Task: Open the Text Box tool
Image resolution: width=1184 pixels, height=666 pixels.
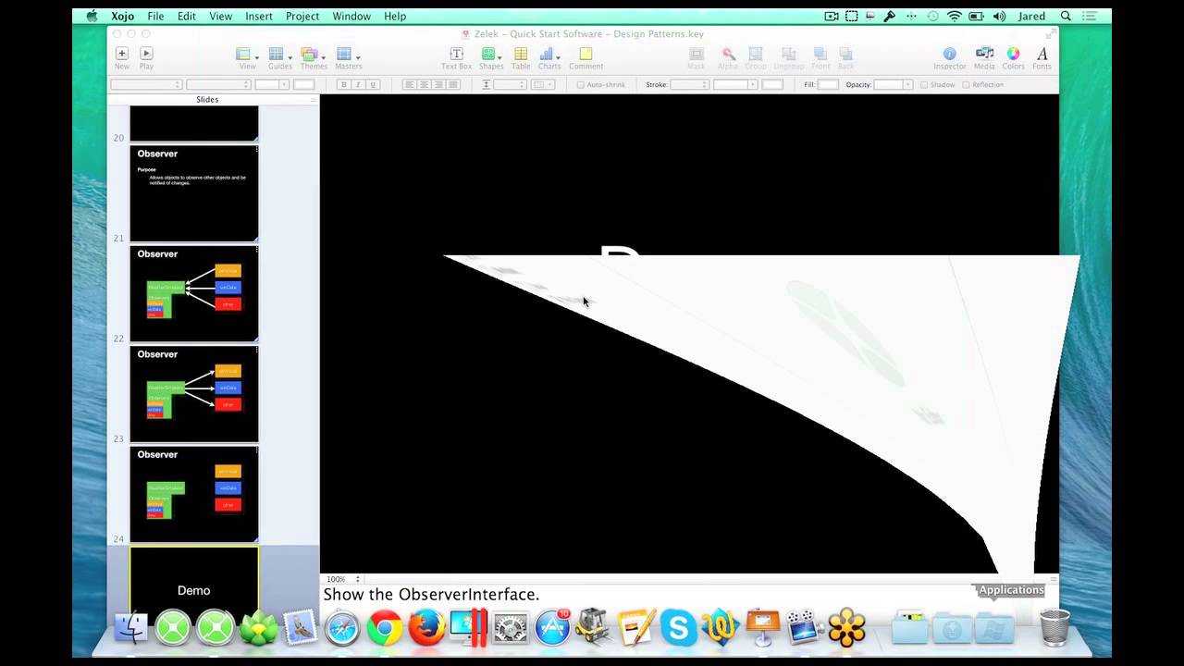Action: (456, 54)
